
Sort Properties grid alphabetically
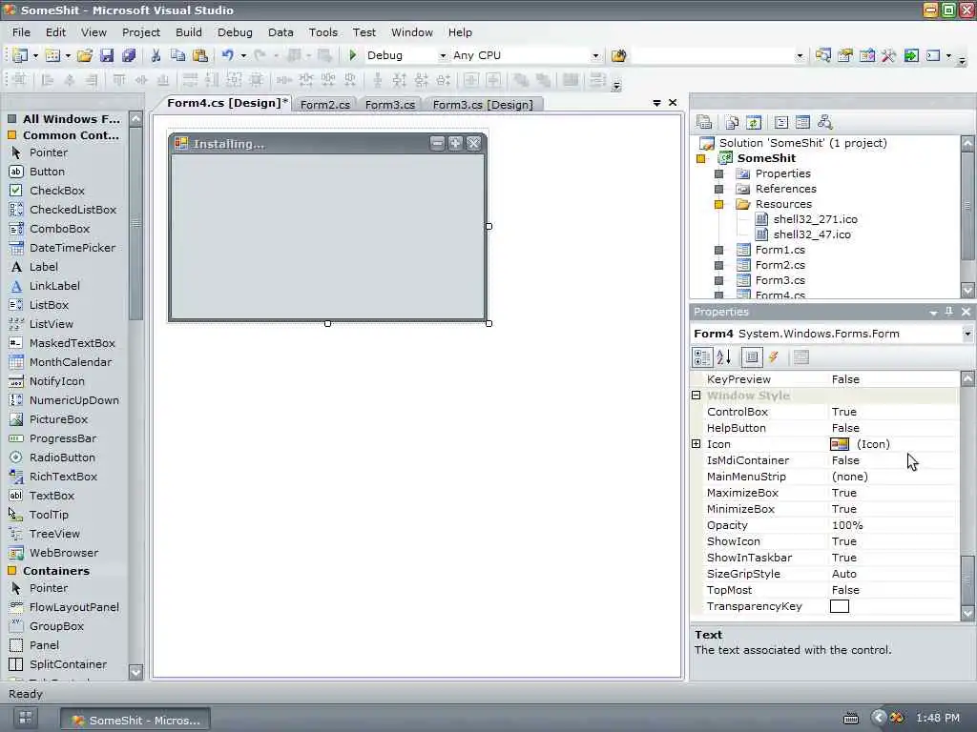tap(724, 357)
